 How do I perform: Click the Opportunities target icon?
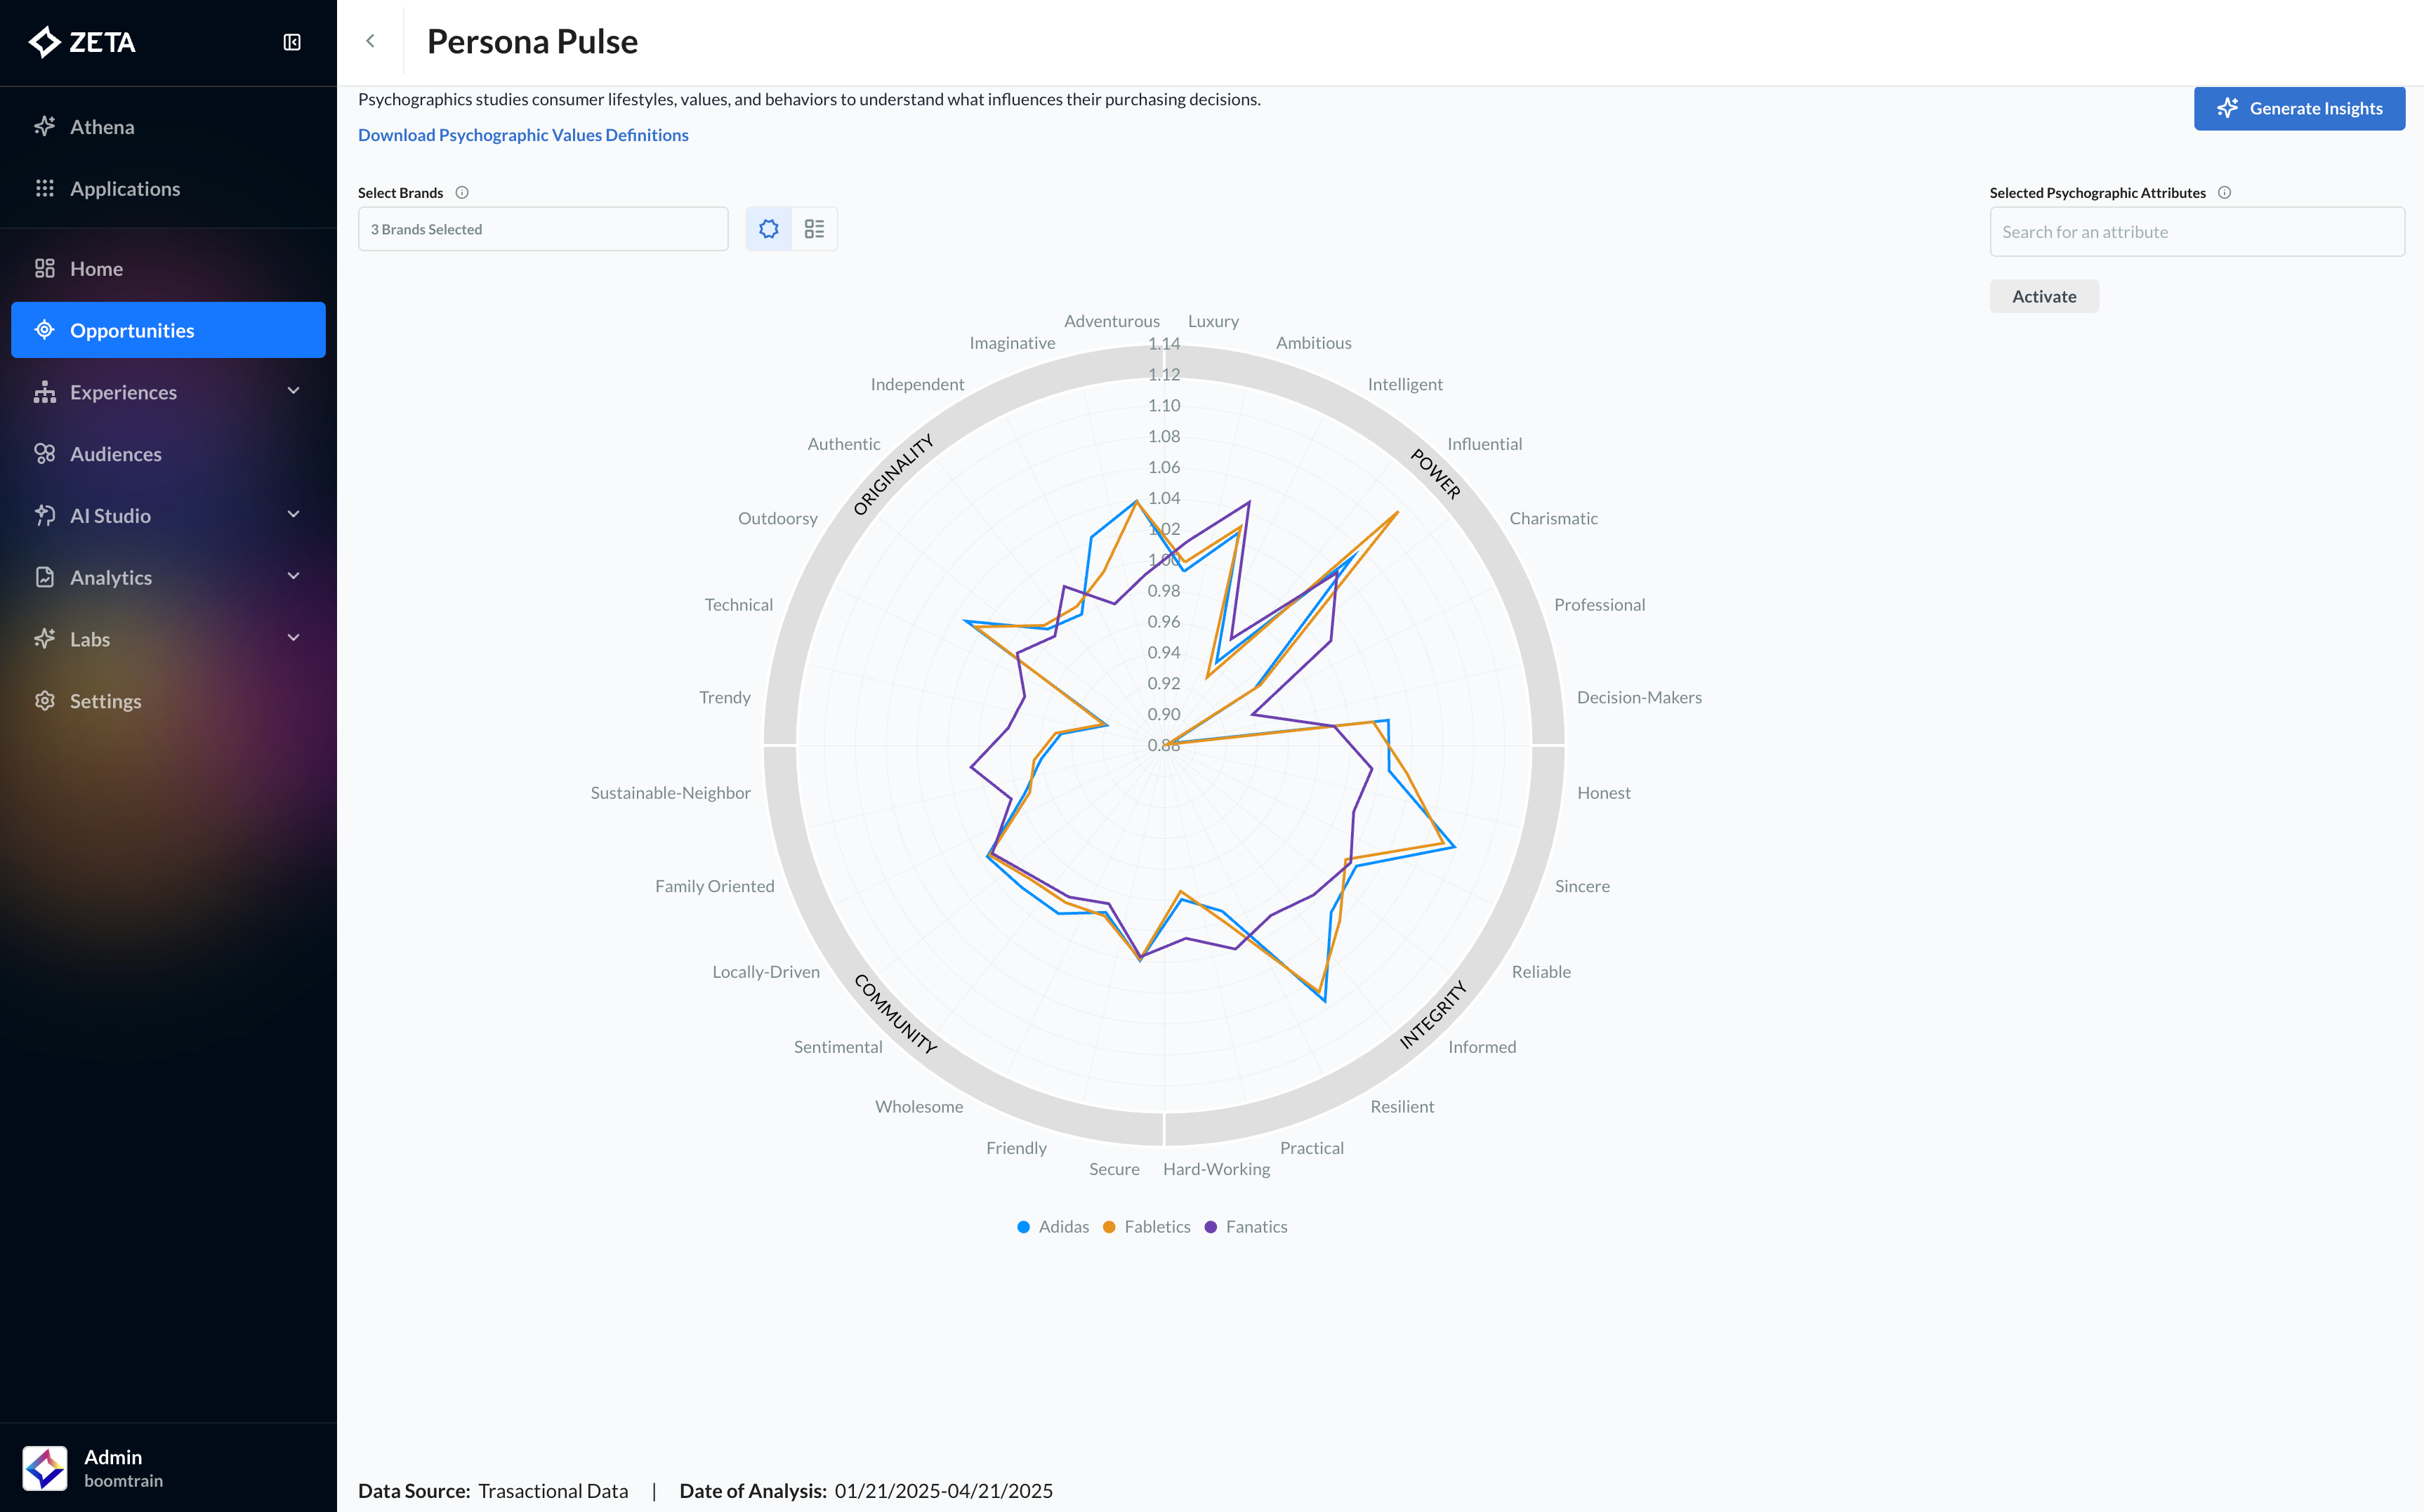(44, 330)
